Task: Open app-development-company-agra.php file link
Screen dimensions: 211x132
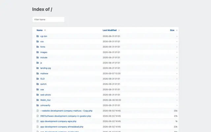Action: pos(58,121)
